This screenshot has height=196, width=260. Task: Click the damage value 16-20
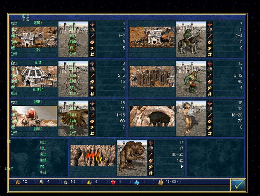coord(237,115)
